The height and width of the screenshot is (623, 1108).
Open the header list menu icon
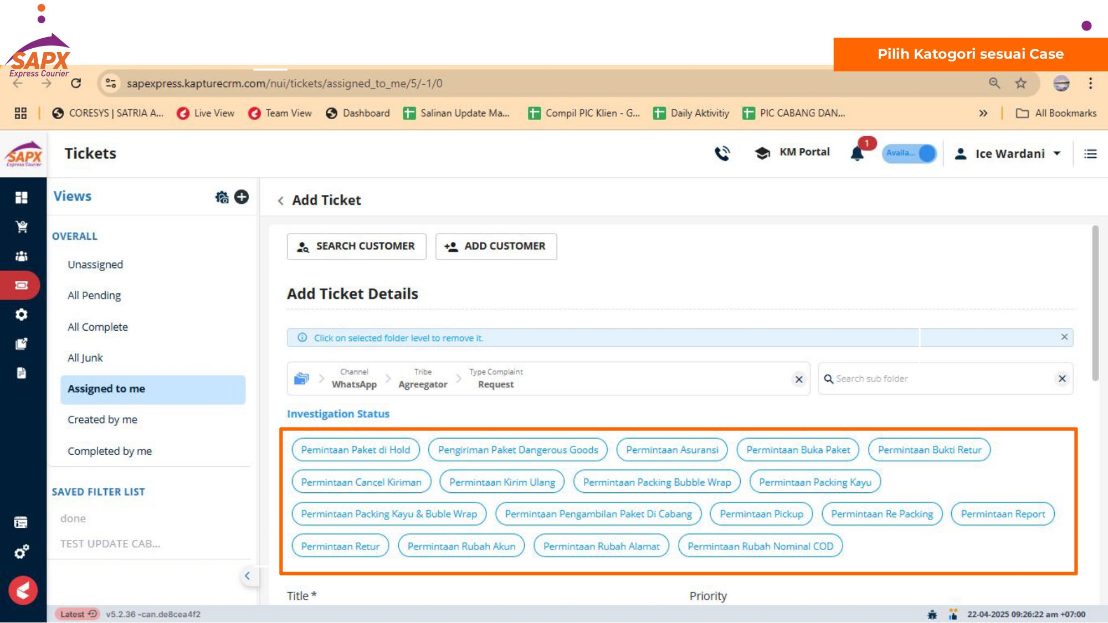click(1090, 154)
